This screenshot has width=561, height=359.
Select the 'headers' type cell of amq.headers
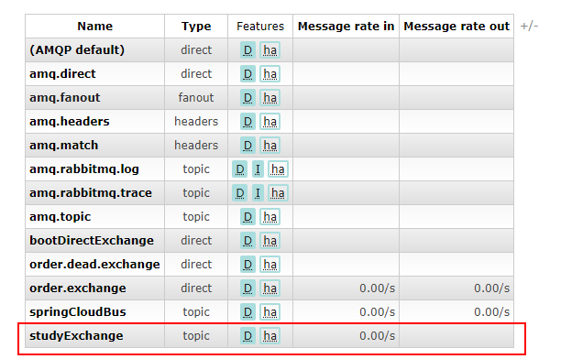[x=196, y=122]
